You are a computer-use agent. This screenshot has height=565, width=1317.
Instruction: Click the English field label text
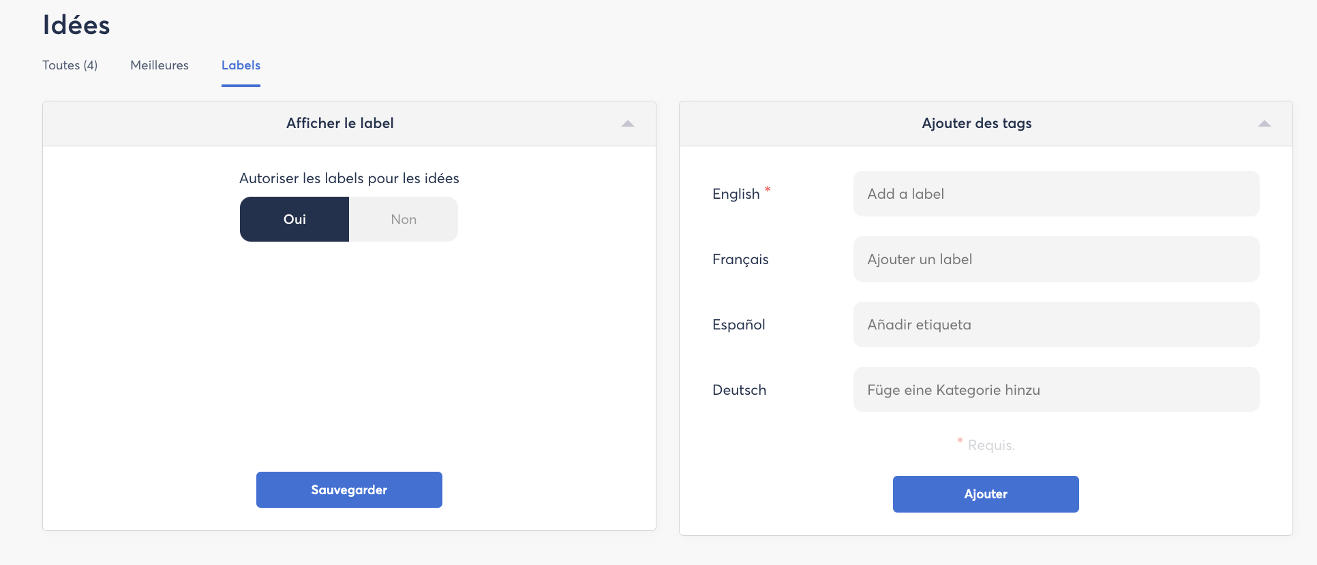(x=736, y=194)
